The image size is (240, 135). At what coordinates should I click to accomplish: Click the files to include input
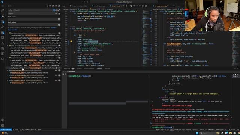(33, 19)
